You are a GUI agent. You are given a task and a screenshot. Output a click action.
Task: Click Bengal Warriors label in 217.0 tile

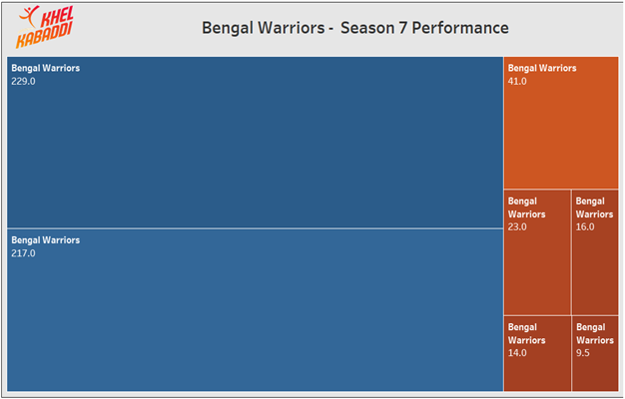[46, 240]
